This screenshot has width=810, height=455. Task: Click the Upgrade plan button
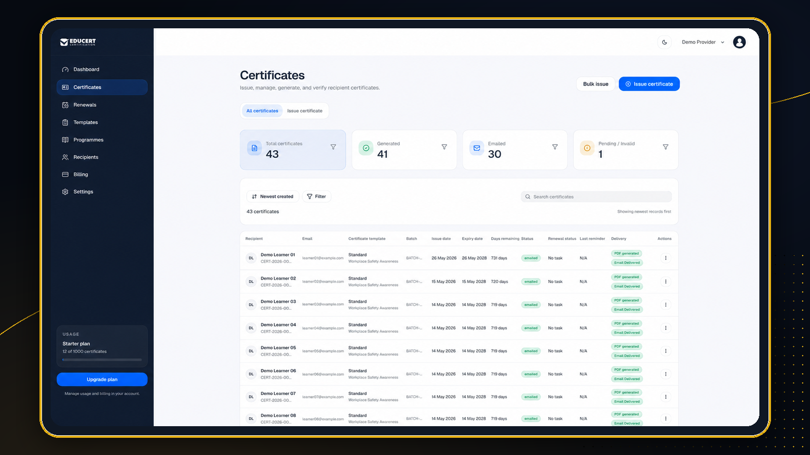pyautogui.click(x=102, y=379)
